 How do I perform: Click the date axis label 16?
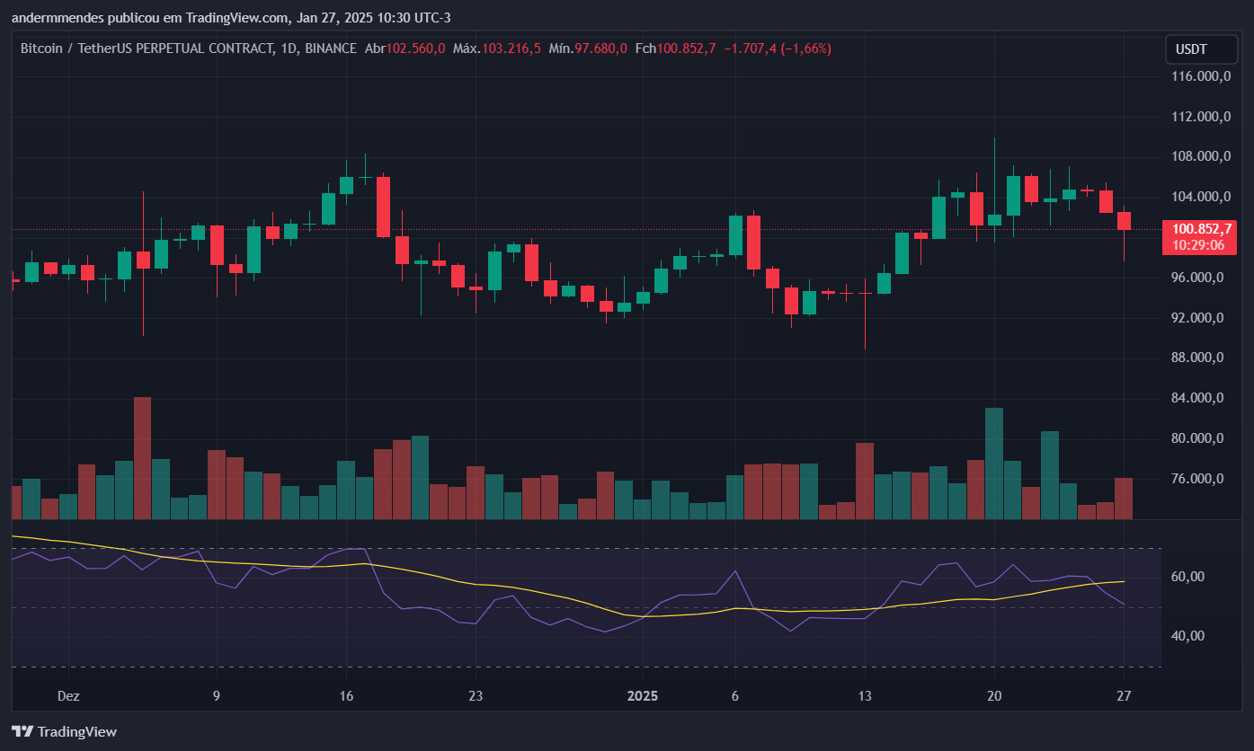pos(347,696)
